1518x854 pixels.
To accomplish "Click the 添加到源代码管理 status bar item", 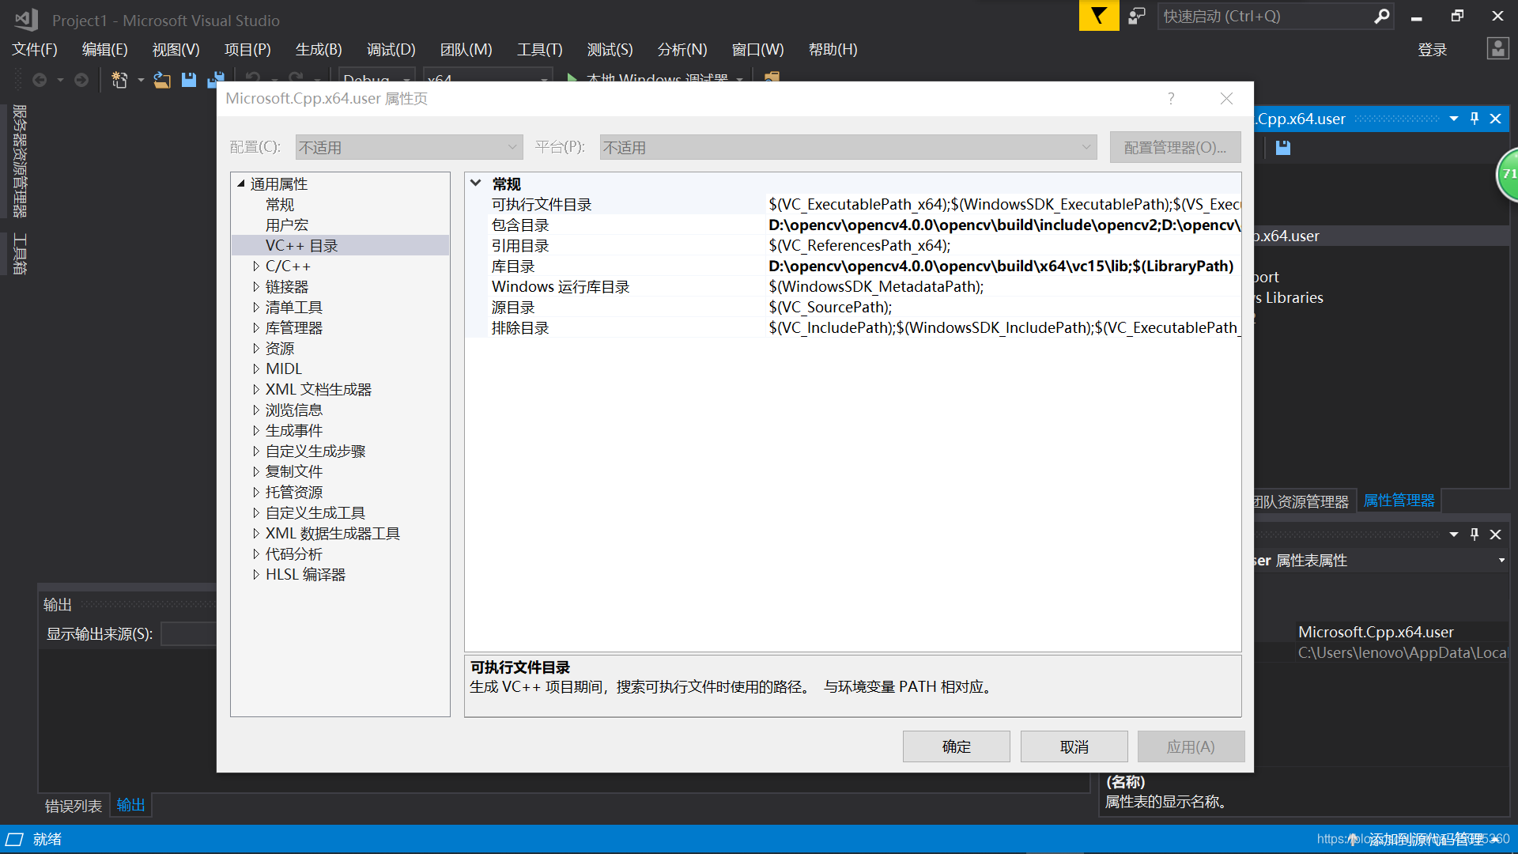I will point(1427,839).
